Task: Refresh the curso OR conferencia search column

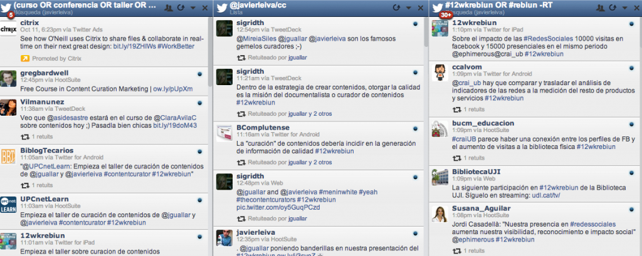Action: click(x=181, y=8)
